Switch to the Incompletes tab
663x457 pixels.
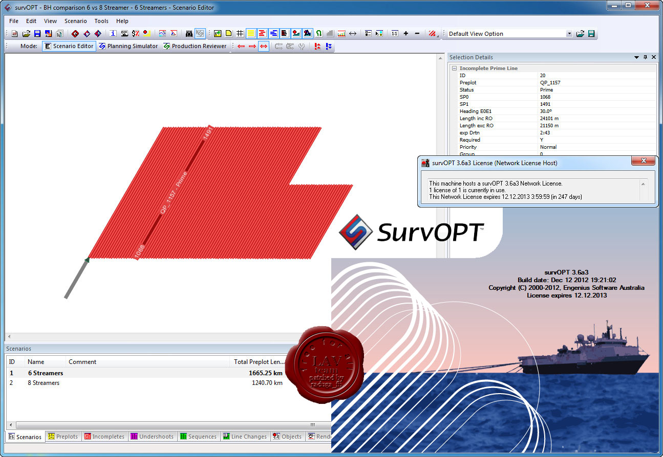click(x=104, y=437)
